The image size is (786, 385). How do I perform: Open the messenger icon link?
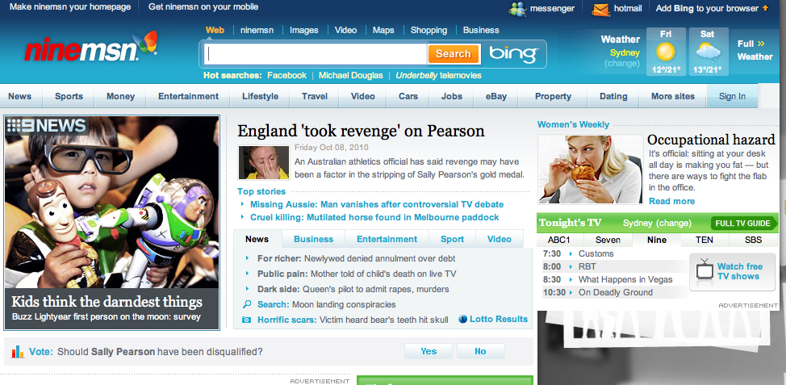click(x=517, y=9)
